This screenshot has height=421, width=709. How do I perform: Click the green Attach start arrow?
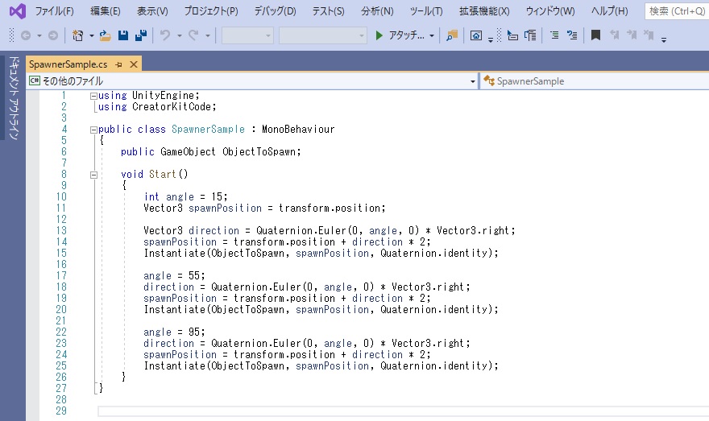[x=379, y=35]
